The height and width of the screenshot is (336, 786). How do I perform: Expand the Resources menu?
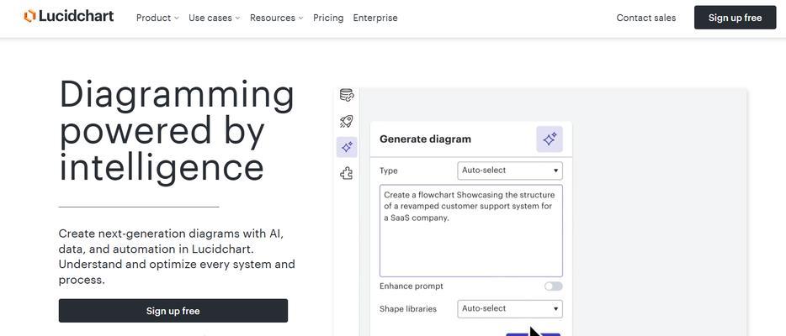[276, 18]
